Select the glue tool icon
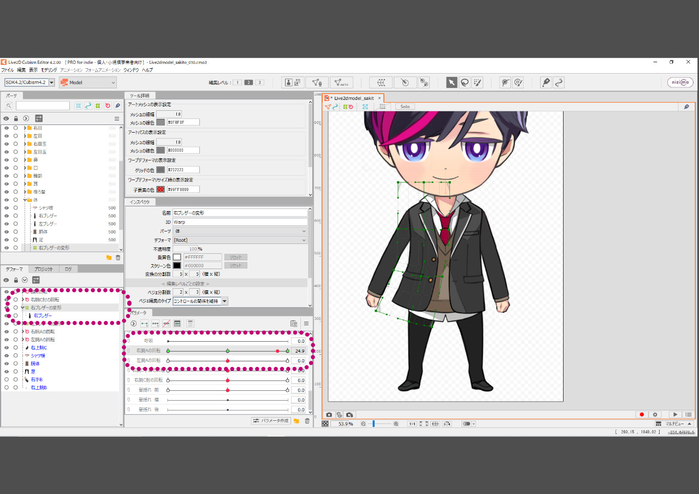 pyautogui.click(x=424, y=82)
